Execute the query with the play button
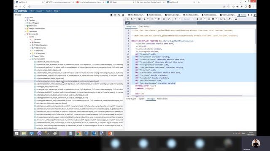270x151 pixels. pyautogui.click(x=201, y=19)
